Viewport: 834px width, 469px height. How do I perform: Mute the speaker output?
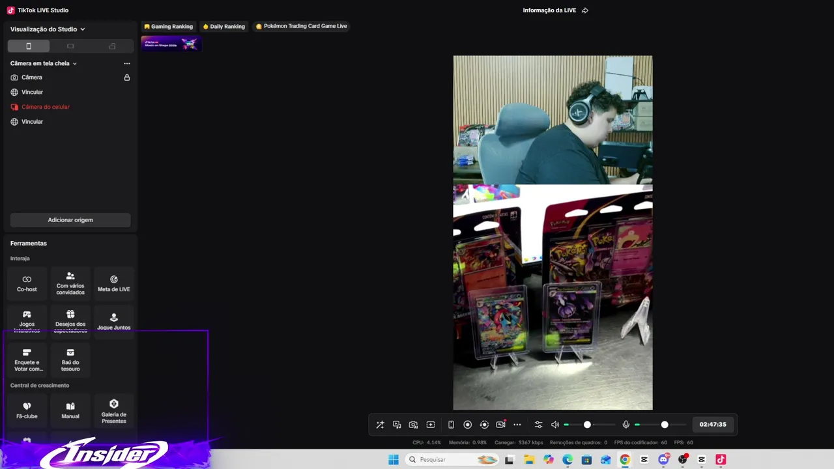(555, 425)
